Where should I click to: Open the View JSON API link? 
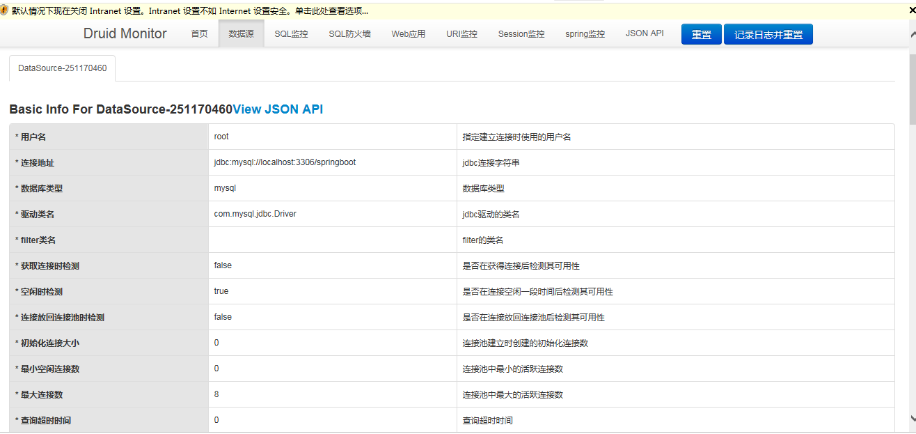(278, 109)
